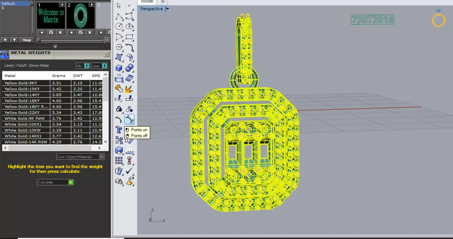Viewport: 453px width, 239px height.
Task: Select the checkmark Analyze tool
Action: (x=129, y=171)
